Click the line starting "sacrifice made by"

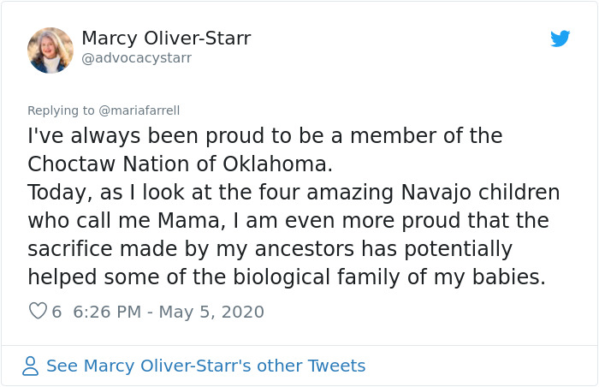tap(270, 248)
